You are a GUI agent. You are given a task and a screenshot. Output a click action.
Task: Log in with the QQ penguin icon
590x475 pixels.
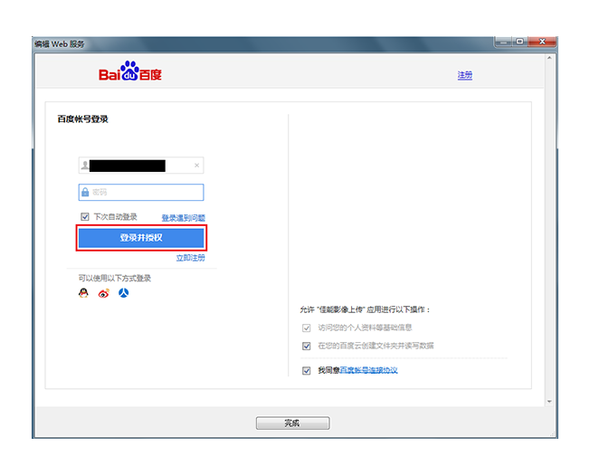83,293
